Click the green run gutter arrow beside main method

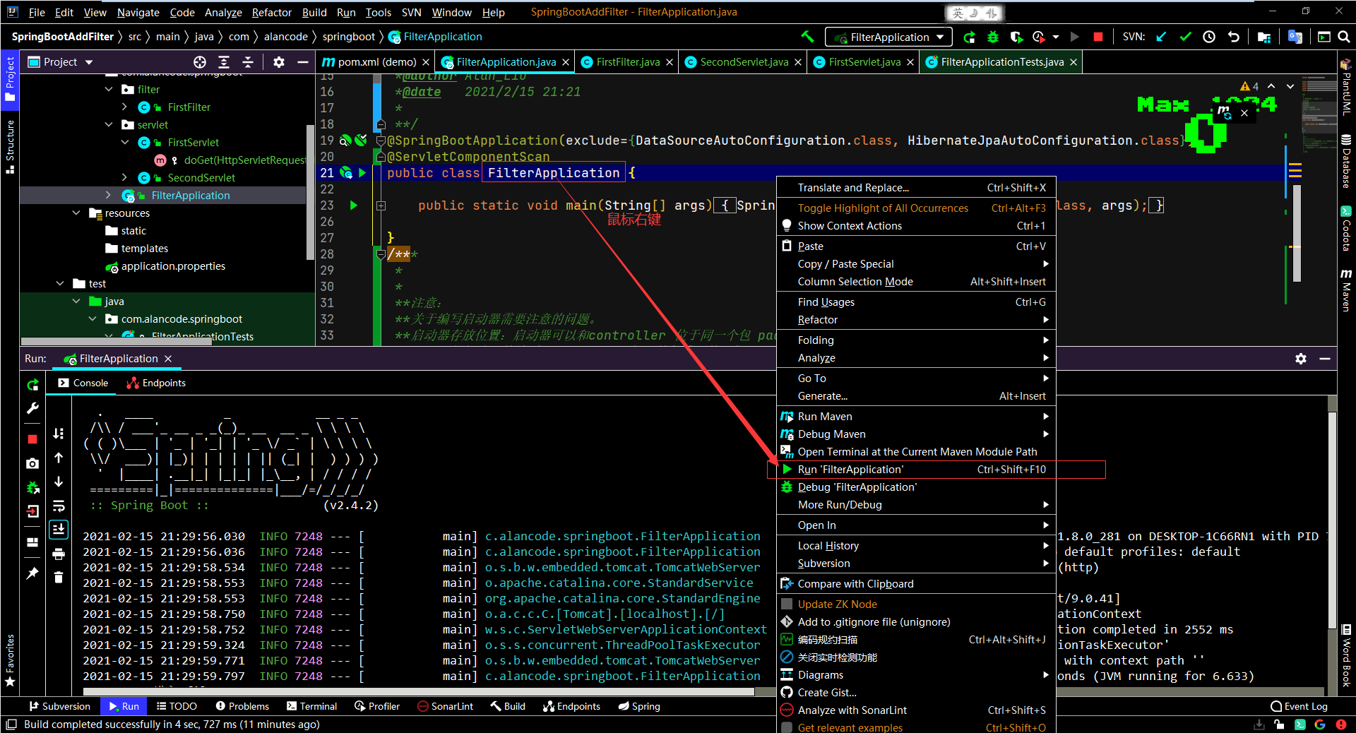tap(354, 205)
